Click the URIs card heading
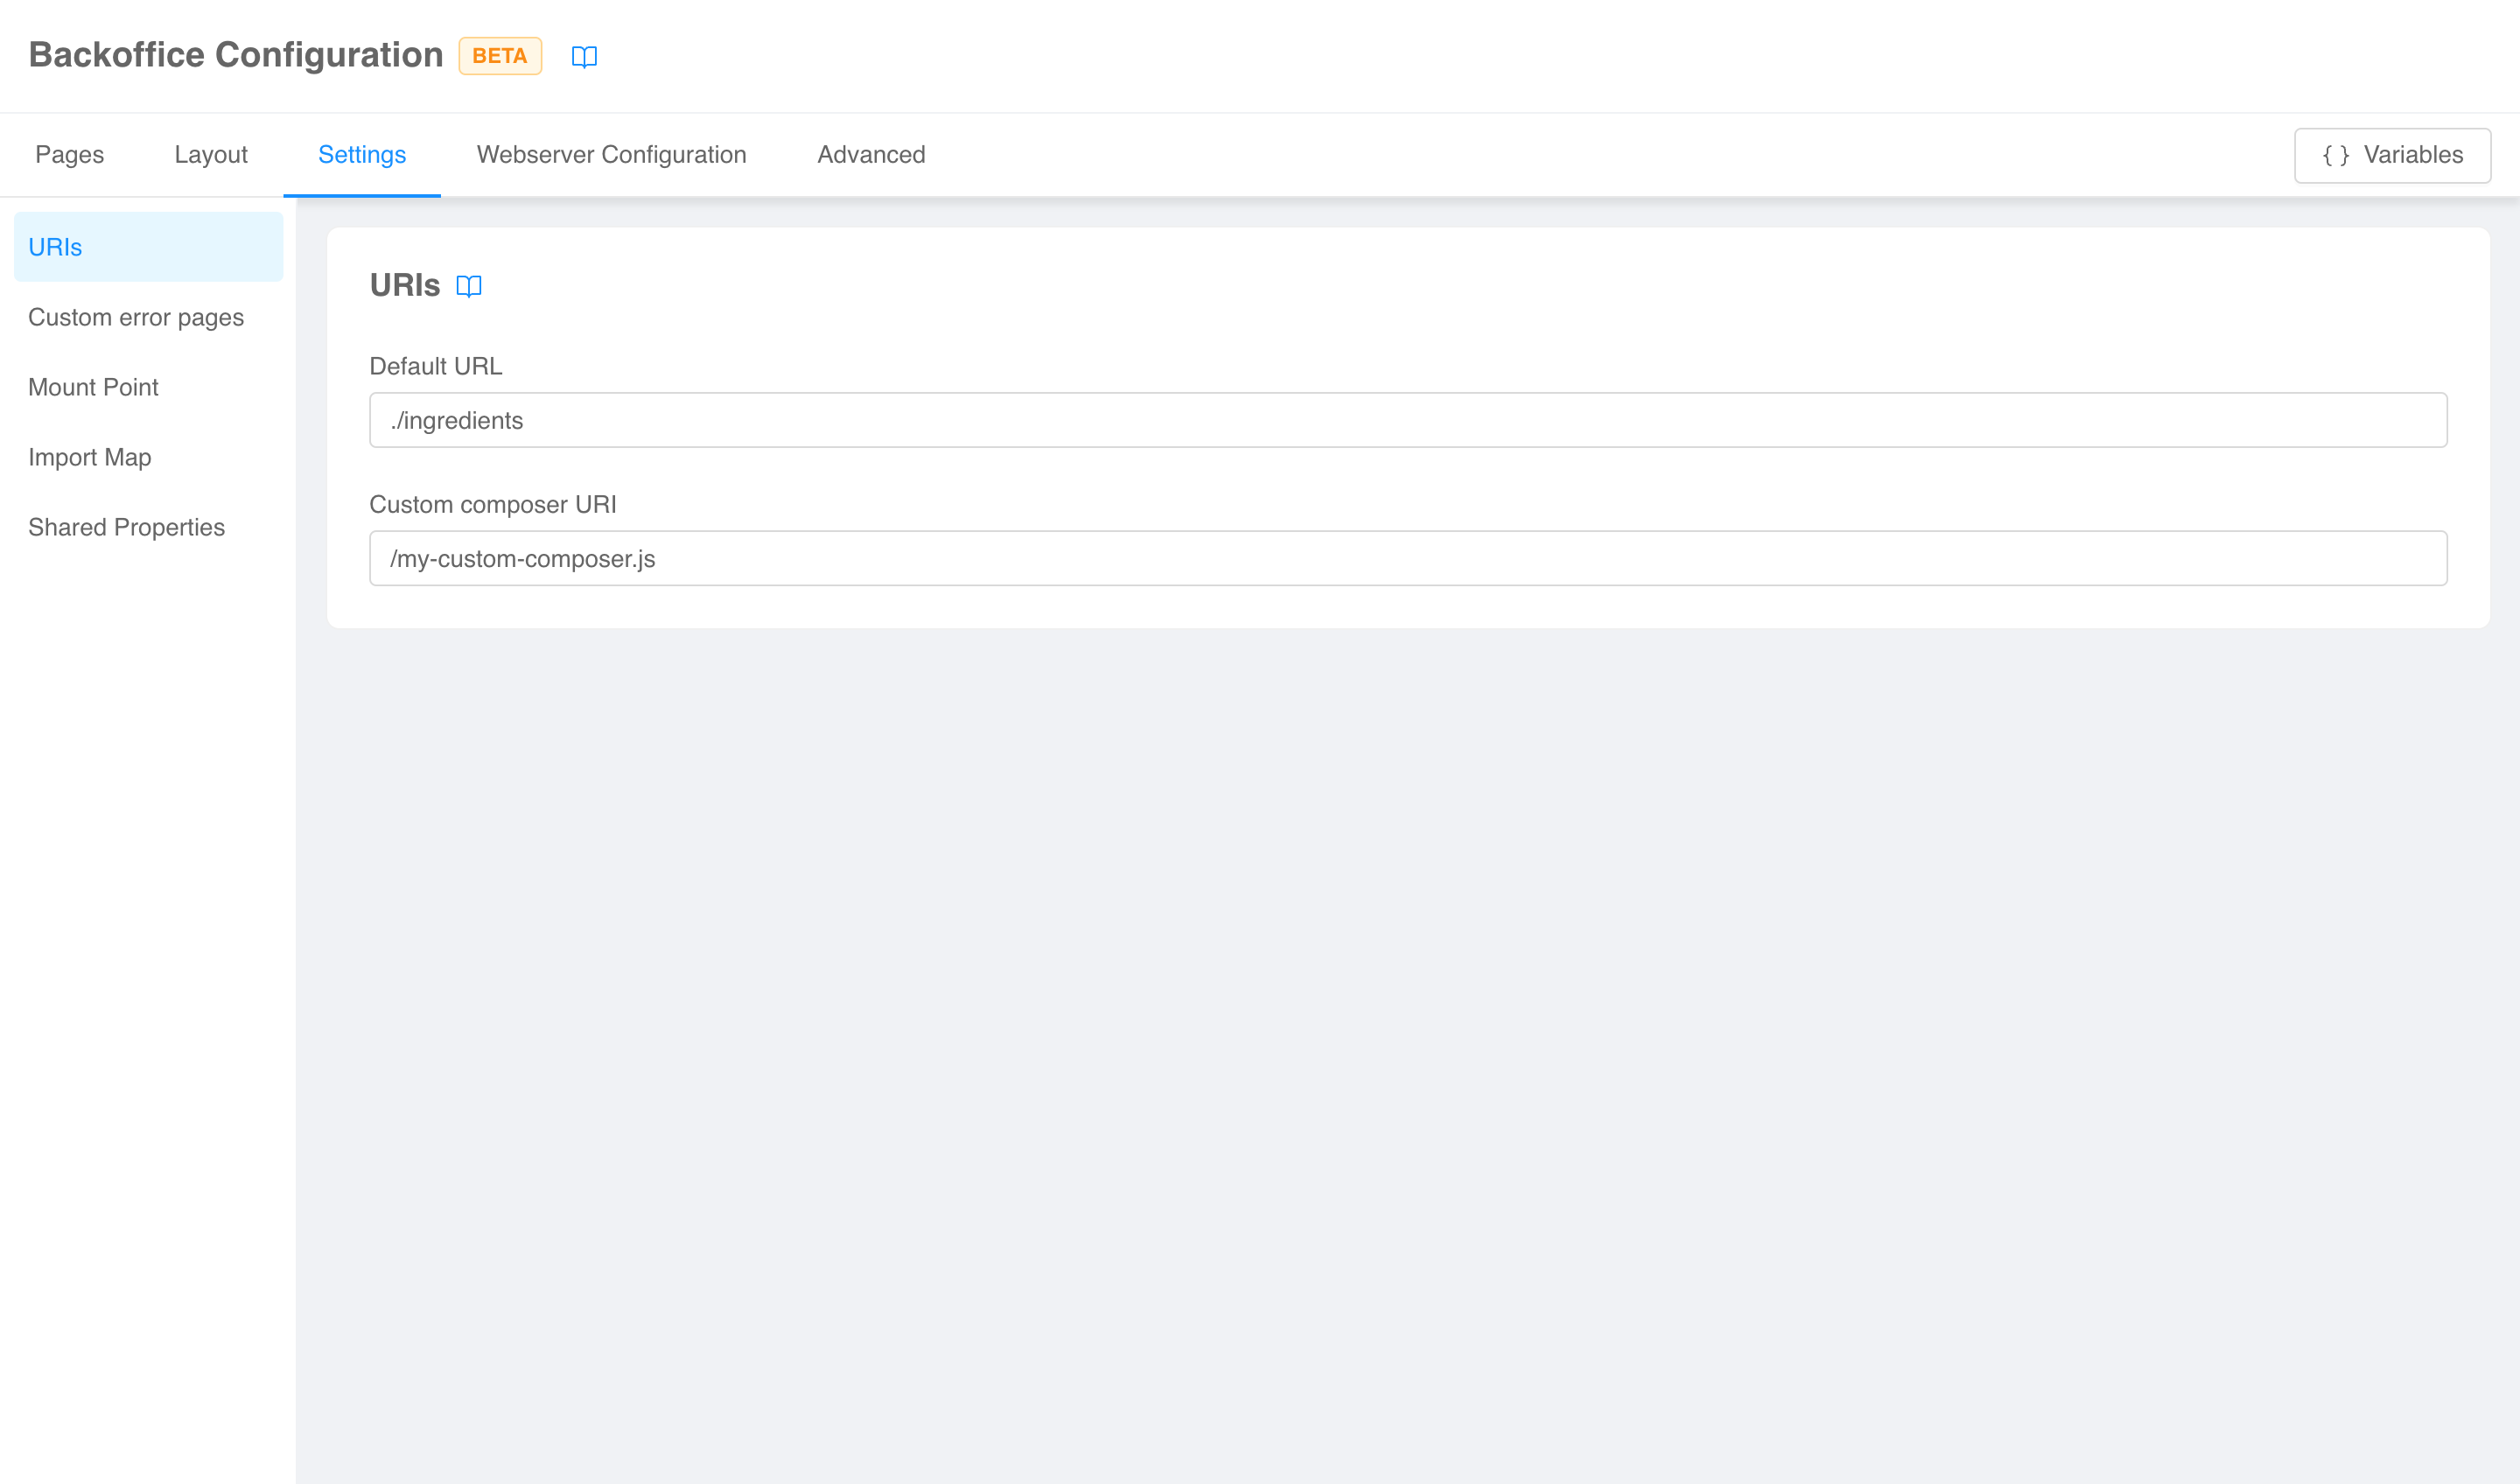Image resolution: width=2520 pixels, height=1484 pixels. pyautogui.click(x=404, y=286)
